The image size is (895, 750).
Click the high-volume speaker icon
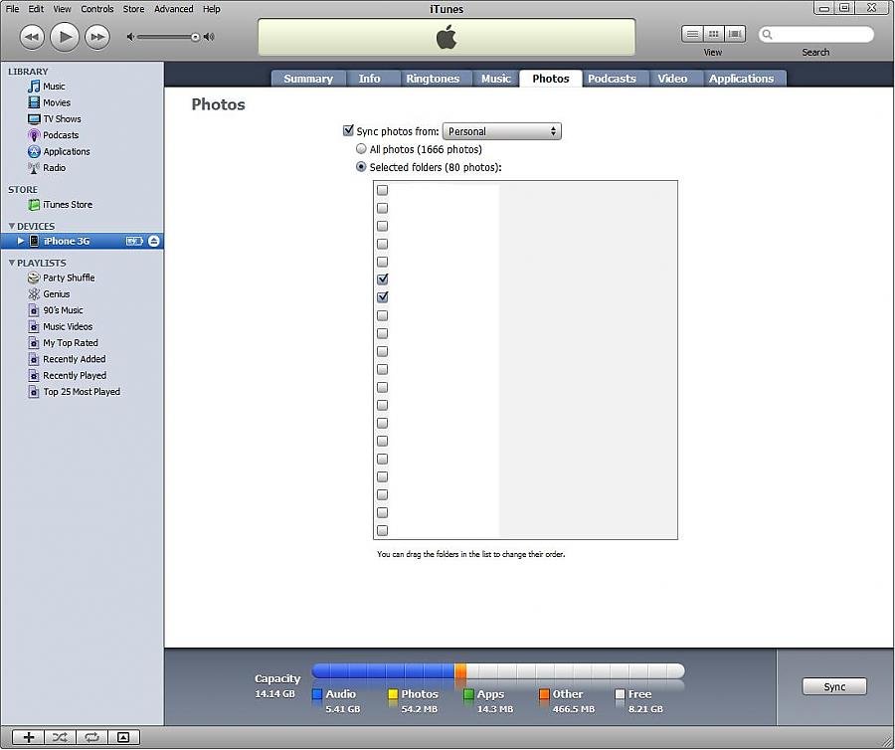(209, 37)
